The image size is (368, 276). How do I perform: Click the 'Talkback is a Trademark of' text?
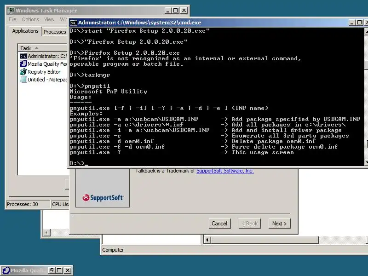165,171
